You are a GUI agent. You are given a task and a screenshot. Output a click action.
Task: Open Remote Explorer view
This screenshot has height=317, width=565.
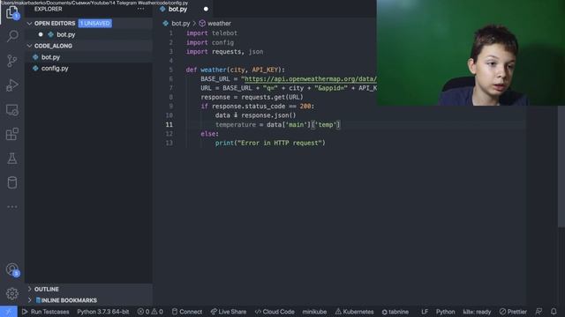click(x=11, y=110)
